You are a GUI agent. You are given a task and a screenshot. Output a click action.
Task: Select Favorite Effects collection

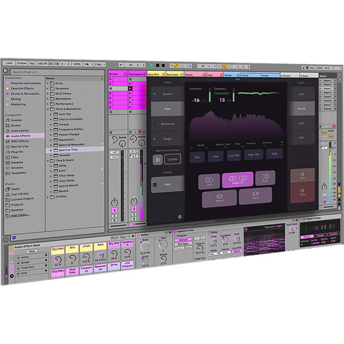[20, 89]
